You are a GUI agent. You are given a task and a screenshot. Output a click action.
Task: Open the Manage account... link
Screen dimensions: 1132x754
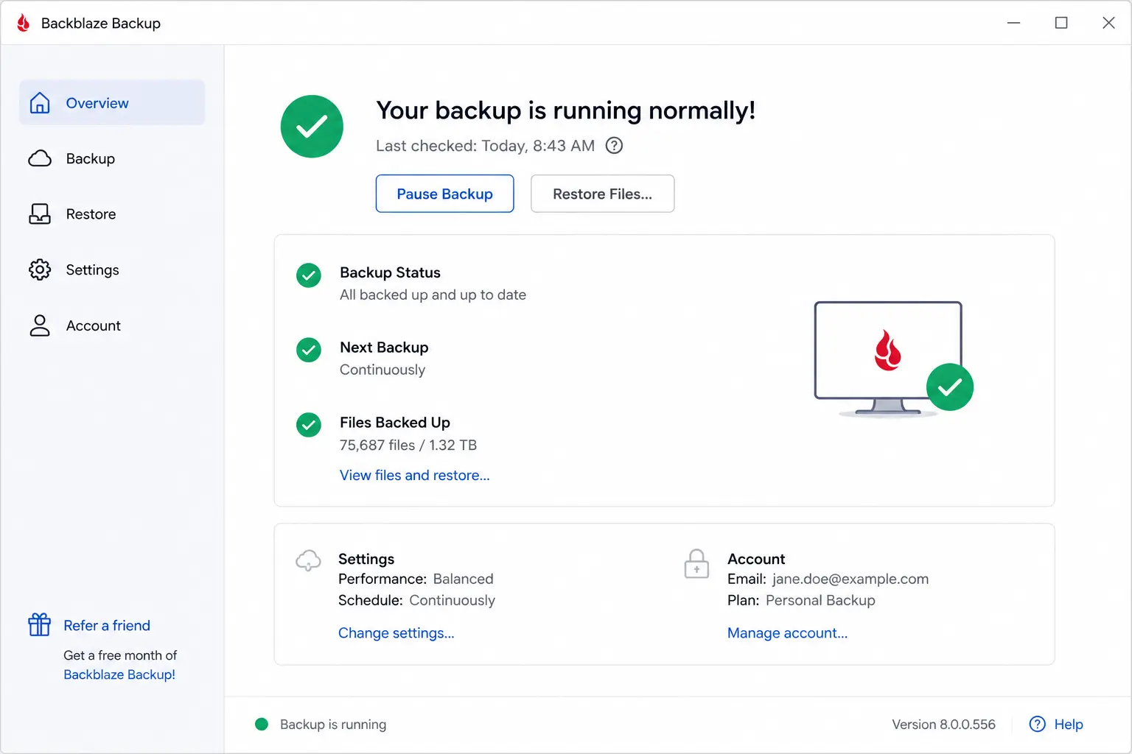(787, 633)
